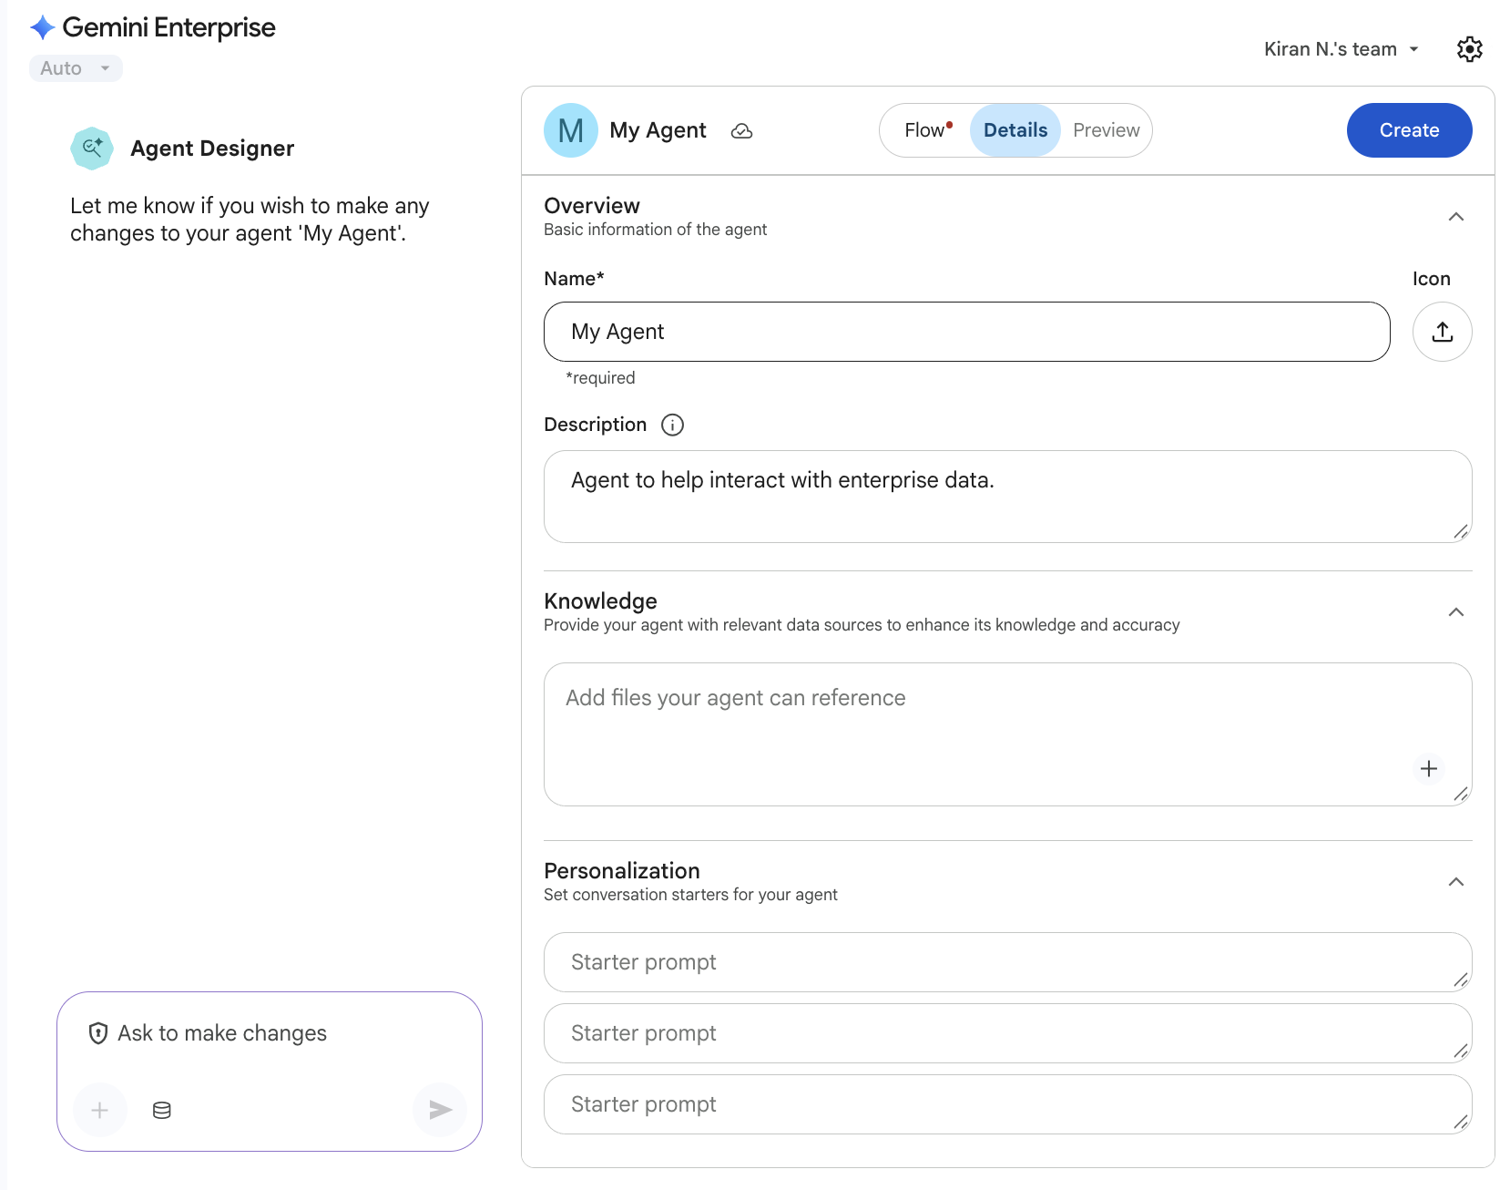Switch to the Preview tab
Viewport: 1510px width, 1190px height.
coord(1106,130)
